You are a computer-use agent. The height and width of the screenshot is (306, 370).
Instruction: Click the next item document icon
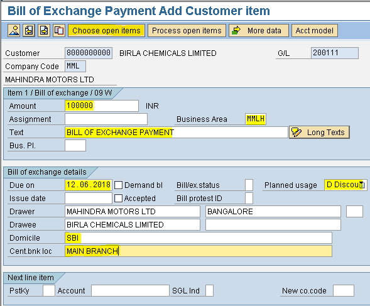pos(44,30)
